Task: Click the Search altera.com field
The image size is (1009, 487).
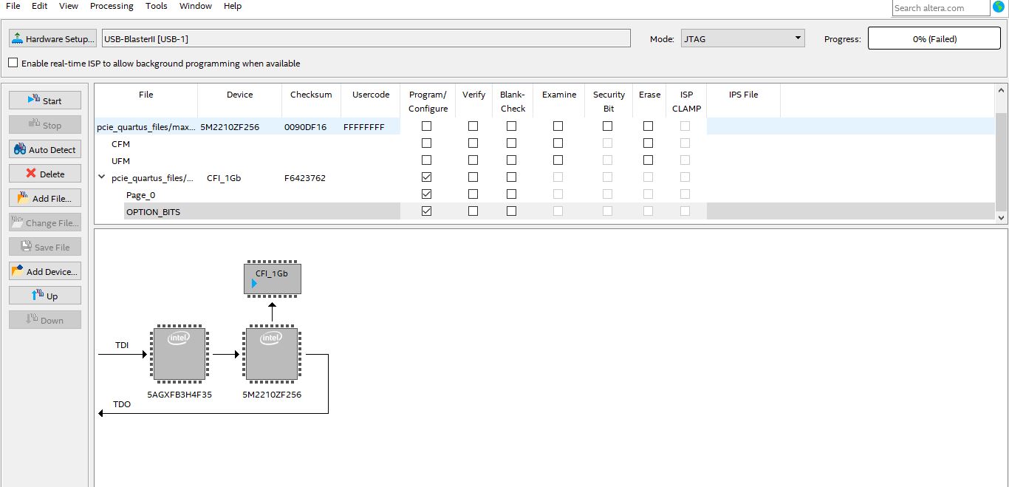Action: tap(940, 8)
